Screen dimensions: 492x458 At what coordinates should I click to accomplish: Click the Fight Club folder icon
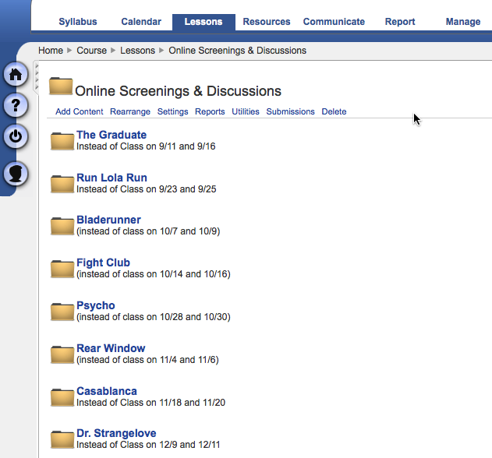(x=62, y=269)
